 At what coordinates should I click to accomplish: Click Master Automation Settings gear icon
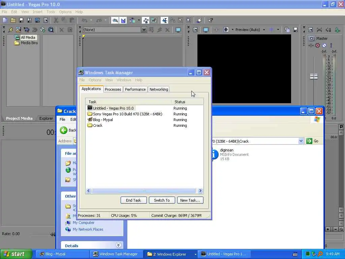click(317, 46)
